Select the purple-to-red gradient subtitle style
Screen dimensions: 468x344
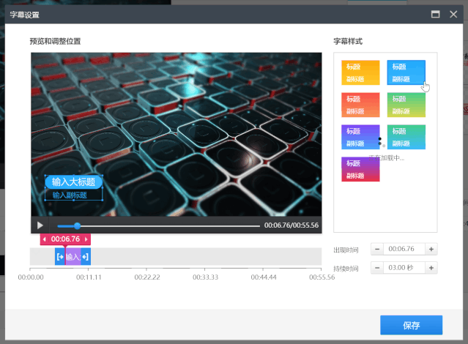[x=360, y=169]
